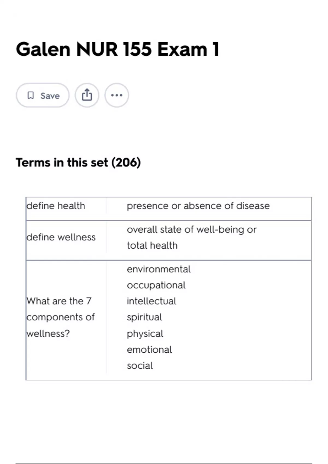Click 'presence or absence of disease' definition
The image size is (328, 464).
(198, 206)
